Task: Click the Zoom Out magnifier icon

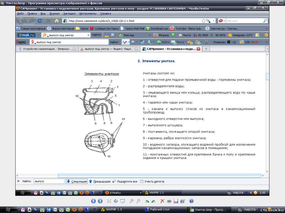Action: (138, 201)
